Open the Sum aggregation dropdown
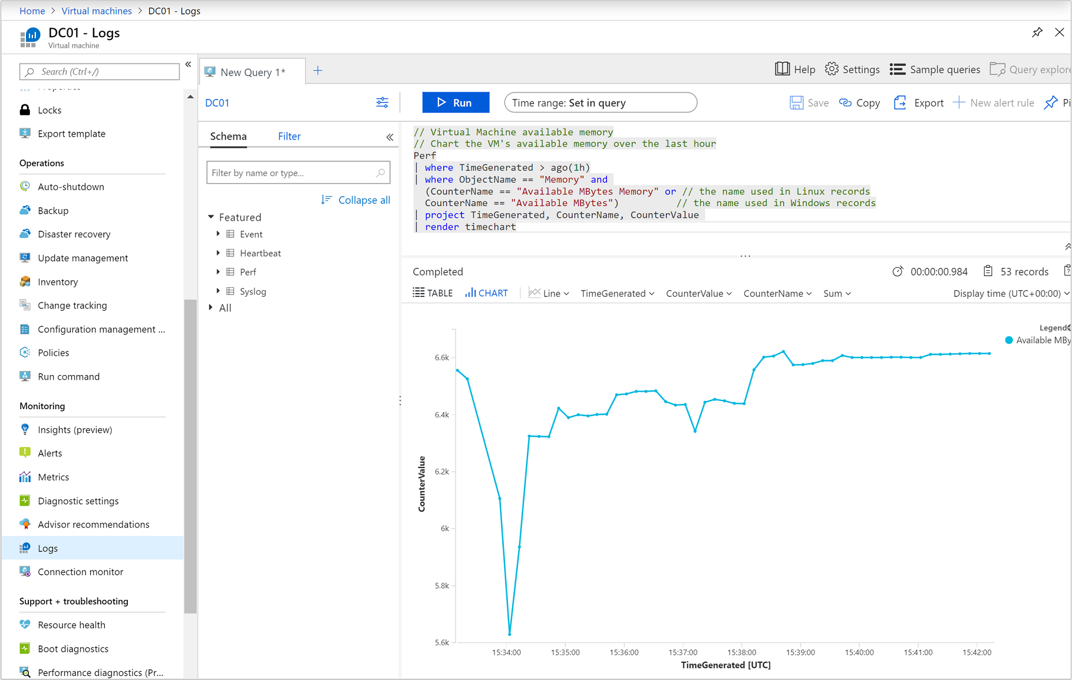Viewport: 1072px width, 680px height. [836, 293]
